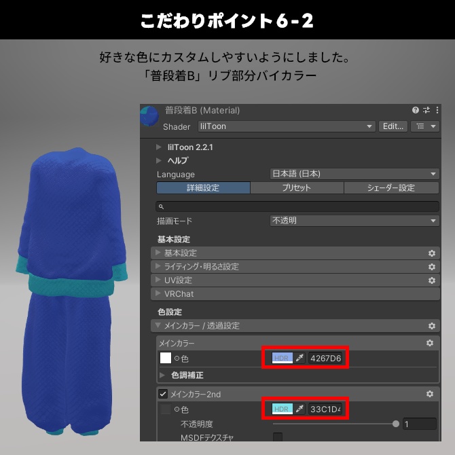This screenshot has width=455, height=455.
Task: Select the シェーダー設定 tab
Action: pyautogui.click(x=391, y=187)
